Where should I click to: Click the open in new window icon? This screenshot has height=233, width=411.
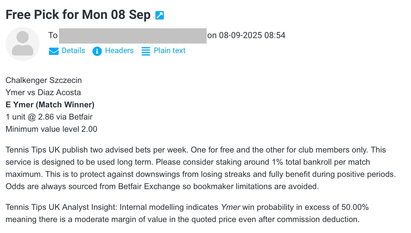coord(160,15)
